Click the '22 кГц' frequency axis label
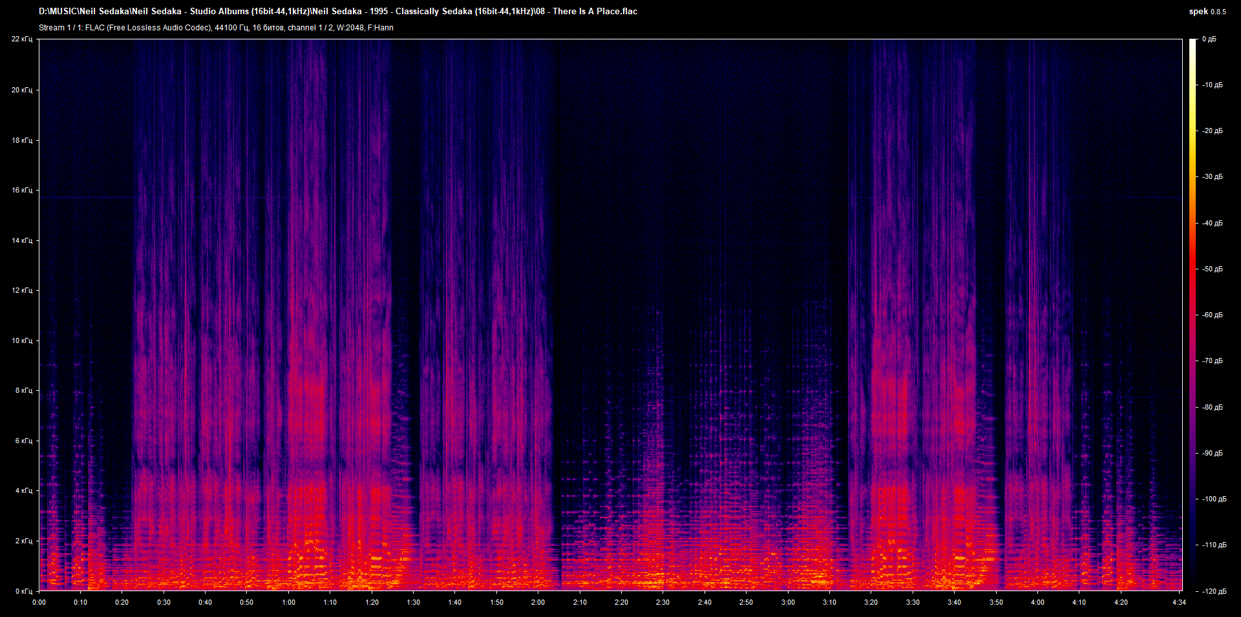The width and height of the screenshot is (1241, 617). (x=22, y=39)
